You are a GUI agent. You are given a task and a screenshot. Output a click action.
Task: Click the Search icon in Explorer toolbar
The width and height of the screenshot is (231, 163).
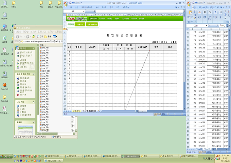pyautogui.click(x=38, y=36)
